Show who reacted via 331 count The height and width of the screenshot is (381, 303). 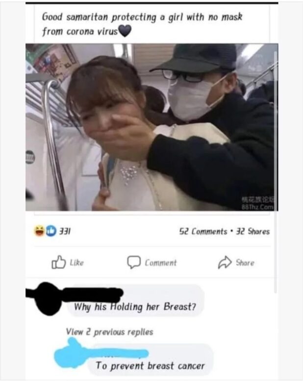click(65, 231)
